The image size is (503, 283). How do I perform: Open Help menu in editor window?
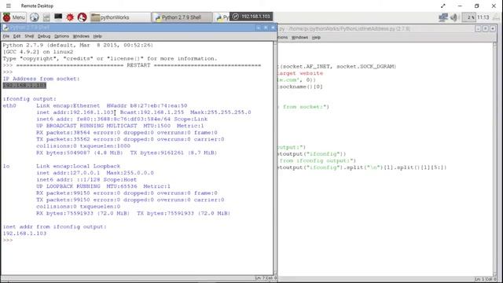pos(316,38)
